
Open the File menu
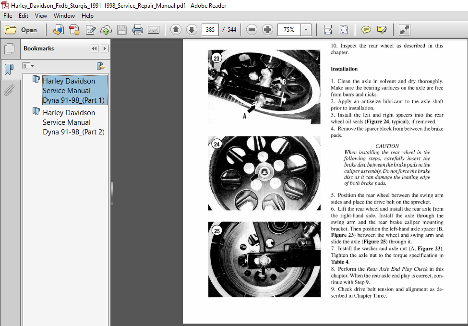(x=8, y=16)
